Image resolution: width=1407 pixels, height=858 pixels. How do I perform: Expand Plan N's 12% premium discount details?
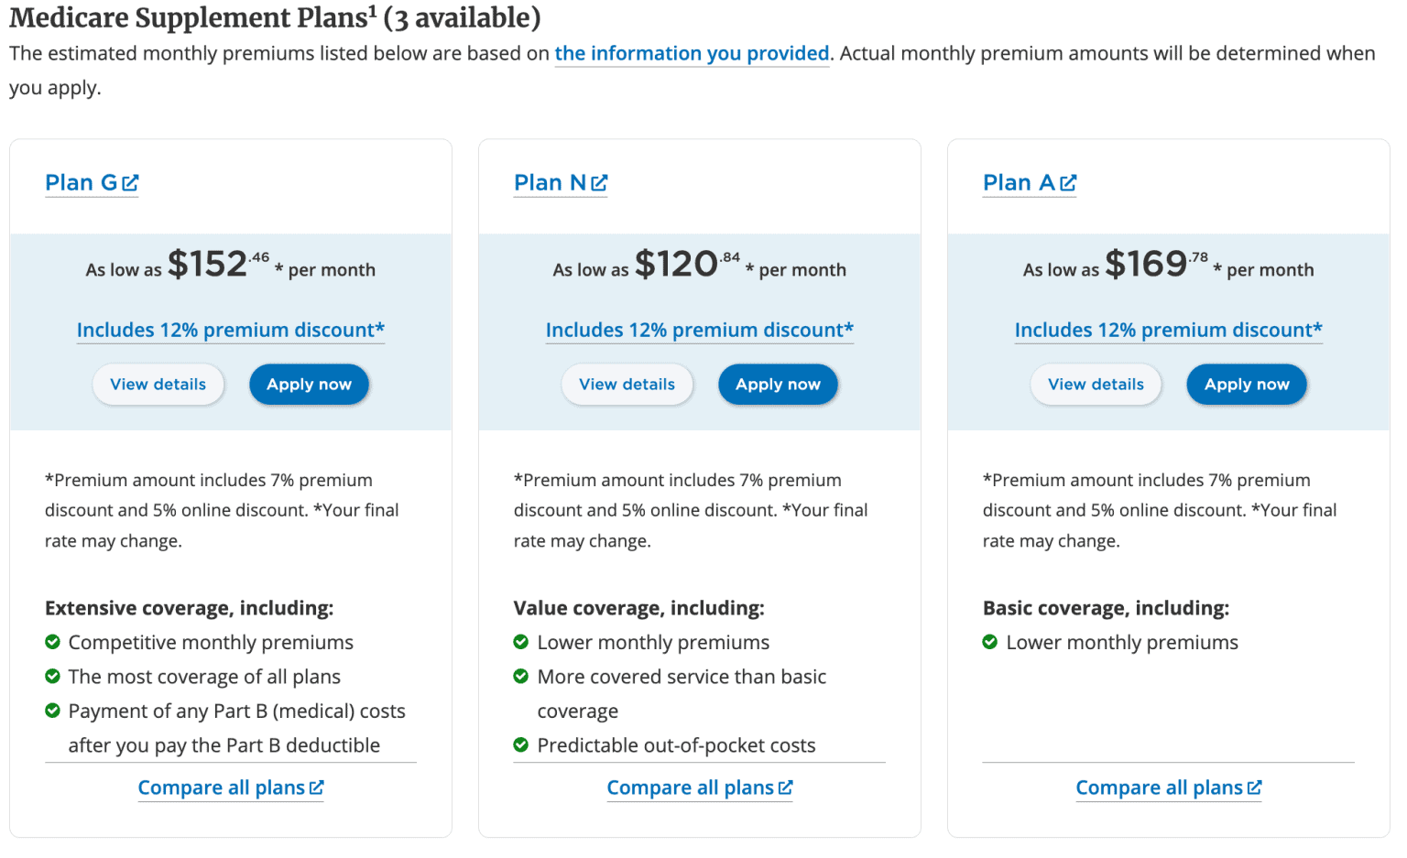tap(699, 330)
